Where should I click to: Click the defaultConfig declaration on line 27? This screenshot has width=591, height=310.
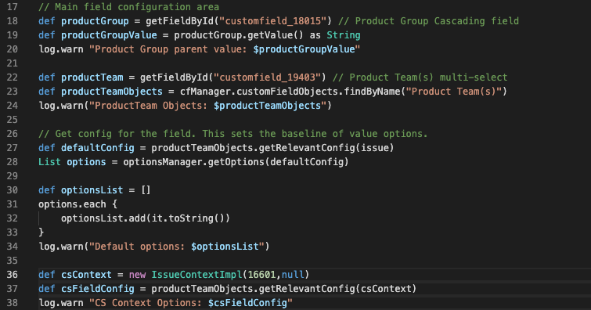(x=98, y=148)
